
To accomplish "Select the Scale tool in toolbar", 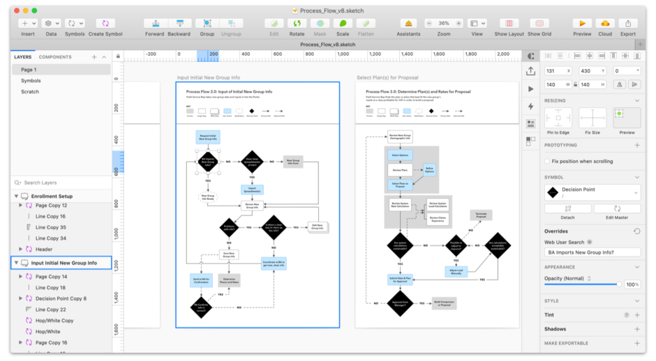I will click(343, 24).
